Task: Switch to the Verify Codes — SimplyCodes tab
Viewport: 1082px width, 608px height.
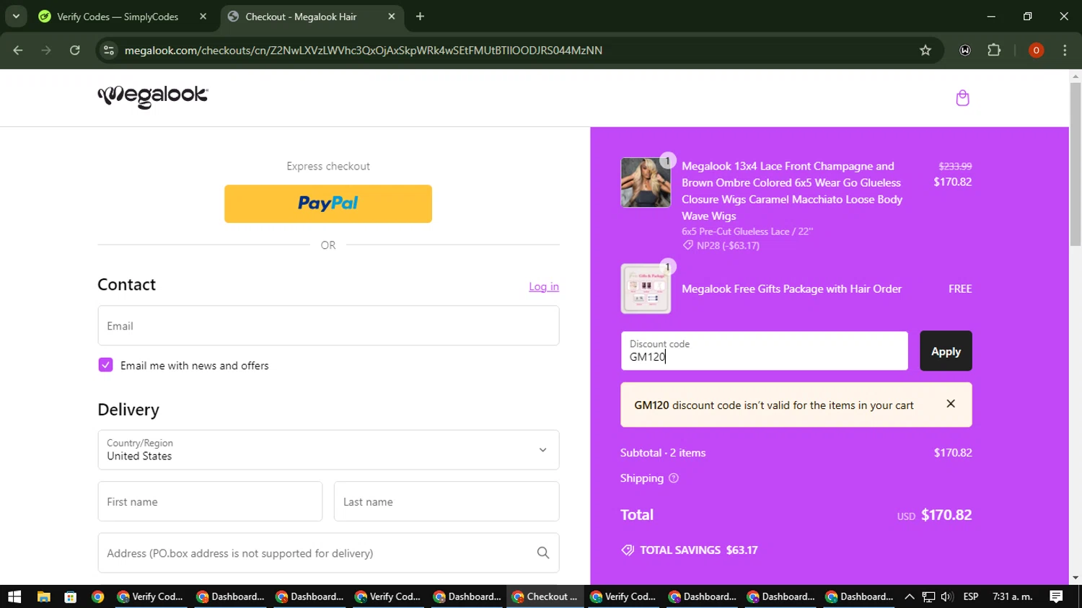Action: [x=118, y=17]
